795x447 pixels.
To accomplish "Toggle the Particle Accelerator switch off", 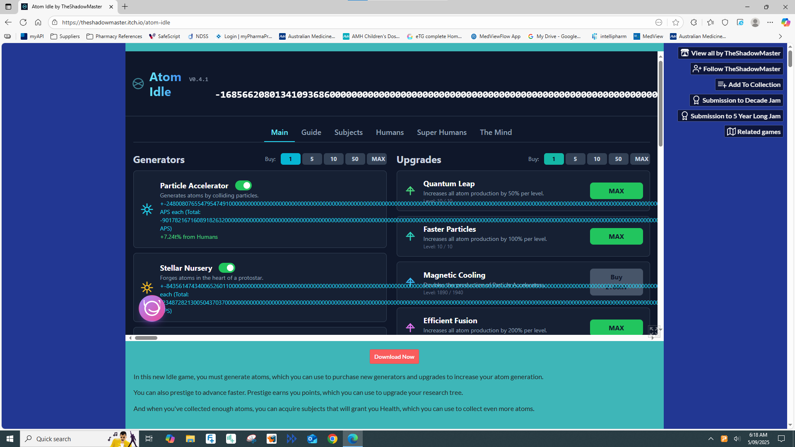I will pyautogui.click(x=243, y=185).
